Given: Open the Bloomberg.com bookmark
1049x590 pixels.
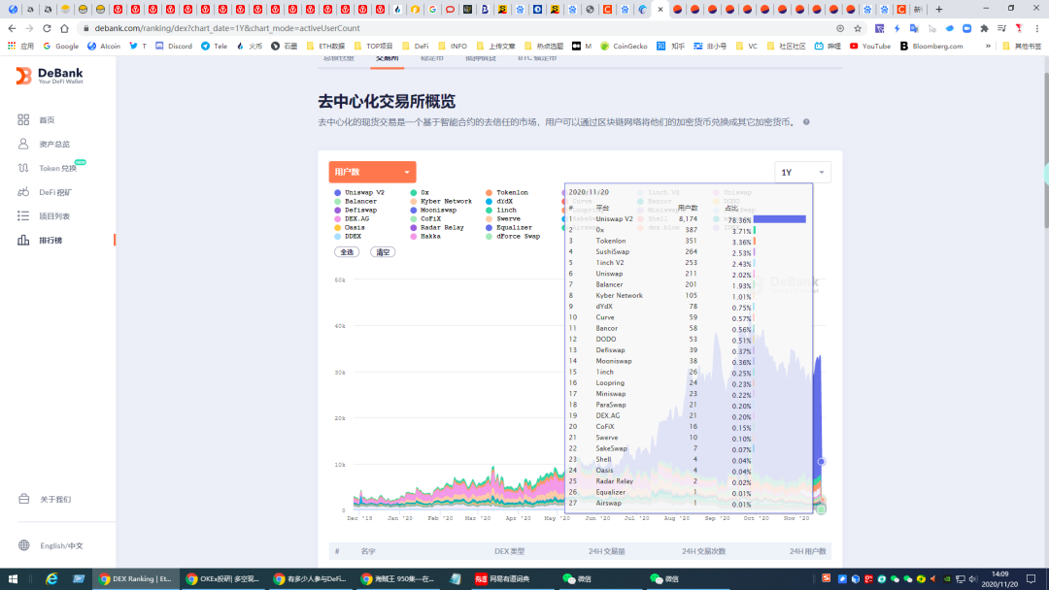Looking at the screenshot, I should pyautogui.click(x=931, y=47).
